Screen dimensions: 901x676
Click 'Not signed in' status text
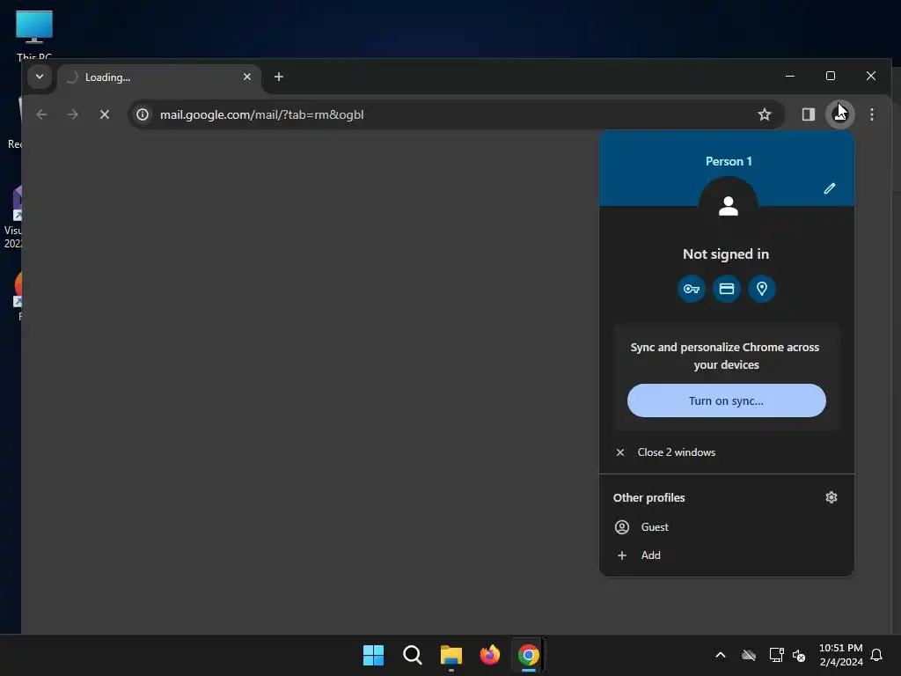coord(726,254)
